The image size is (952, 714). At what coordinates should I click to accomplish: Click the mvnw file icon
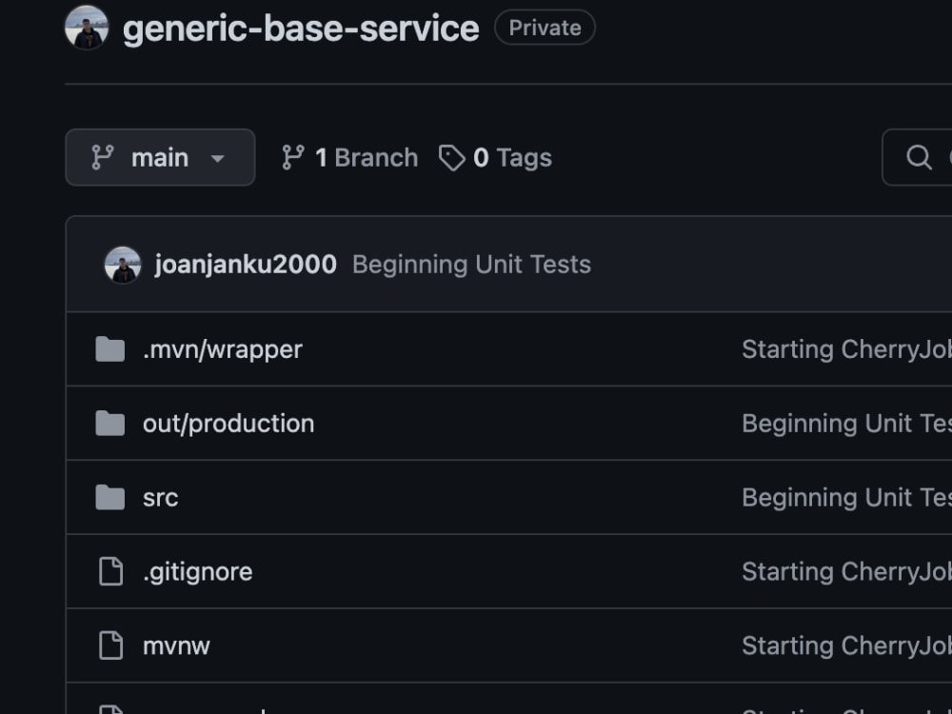coord(113,645)
